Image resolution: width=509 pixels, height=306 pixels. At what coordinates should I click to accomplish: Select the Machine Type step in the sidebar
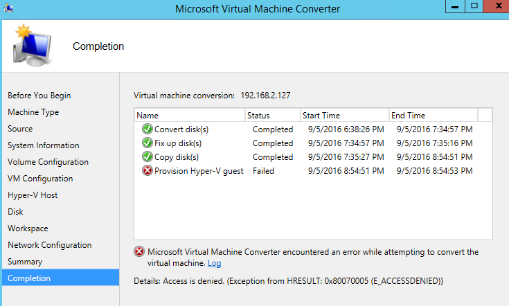[33, 112]
